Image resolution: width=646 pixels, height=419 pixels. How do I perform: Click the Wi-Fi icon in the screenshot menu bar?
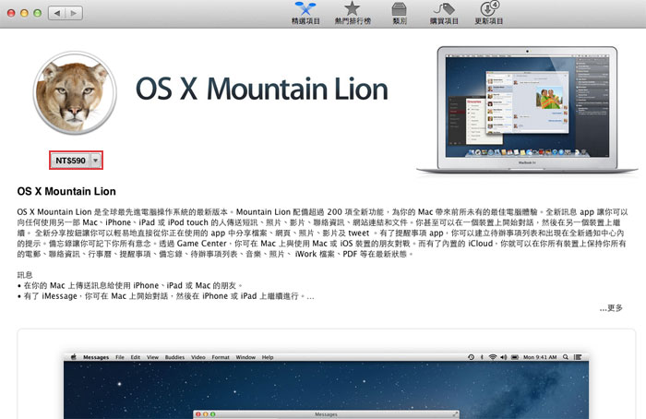pos(492,357)
